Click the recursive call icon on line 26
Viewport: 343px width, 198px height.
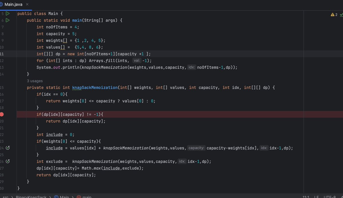pyautogui.click(x=8, y=161)
